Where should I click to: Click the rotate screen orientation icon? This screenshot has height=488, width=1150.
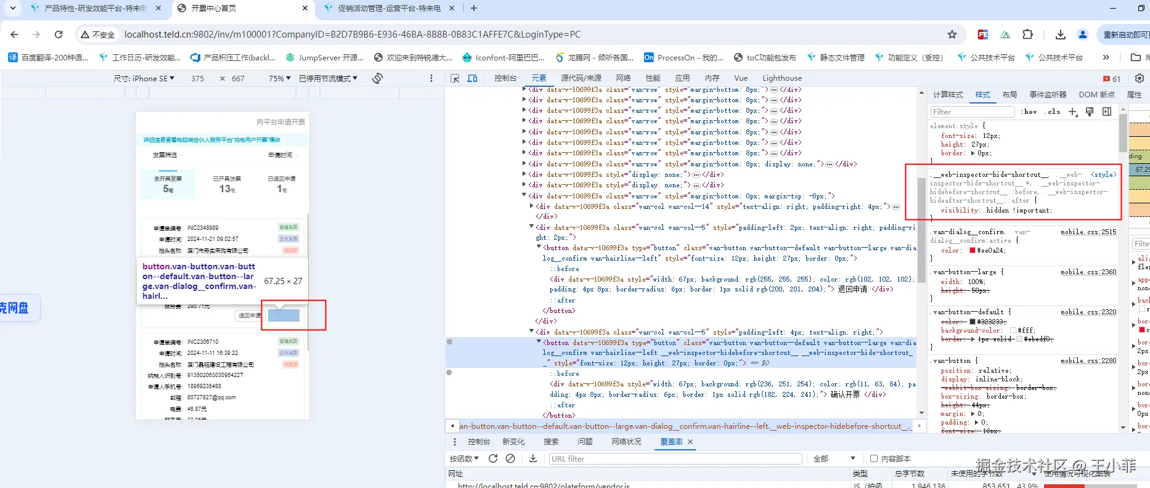click(378, 78)
